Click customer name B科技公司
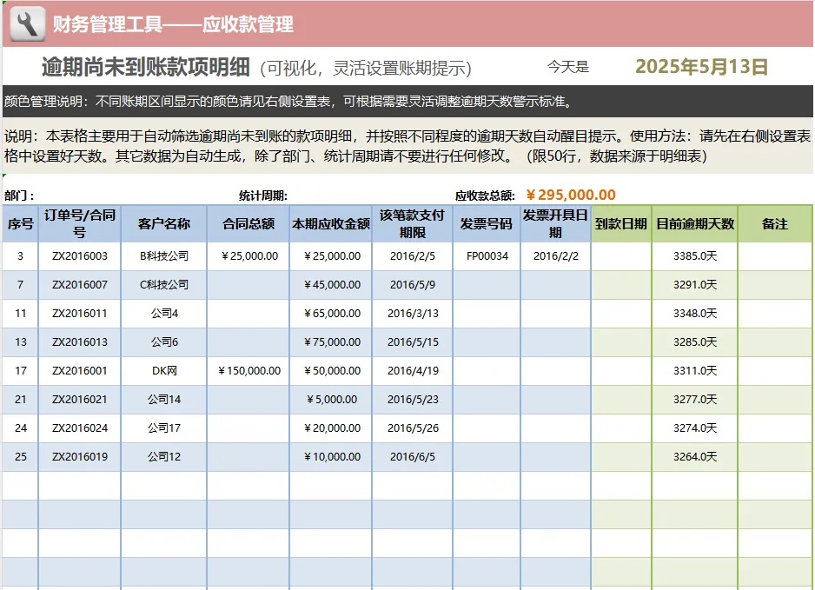The width and height of the screenshot is (815, 590). pos(164,256)
